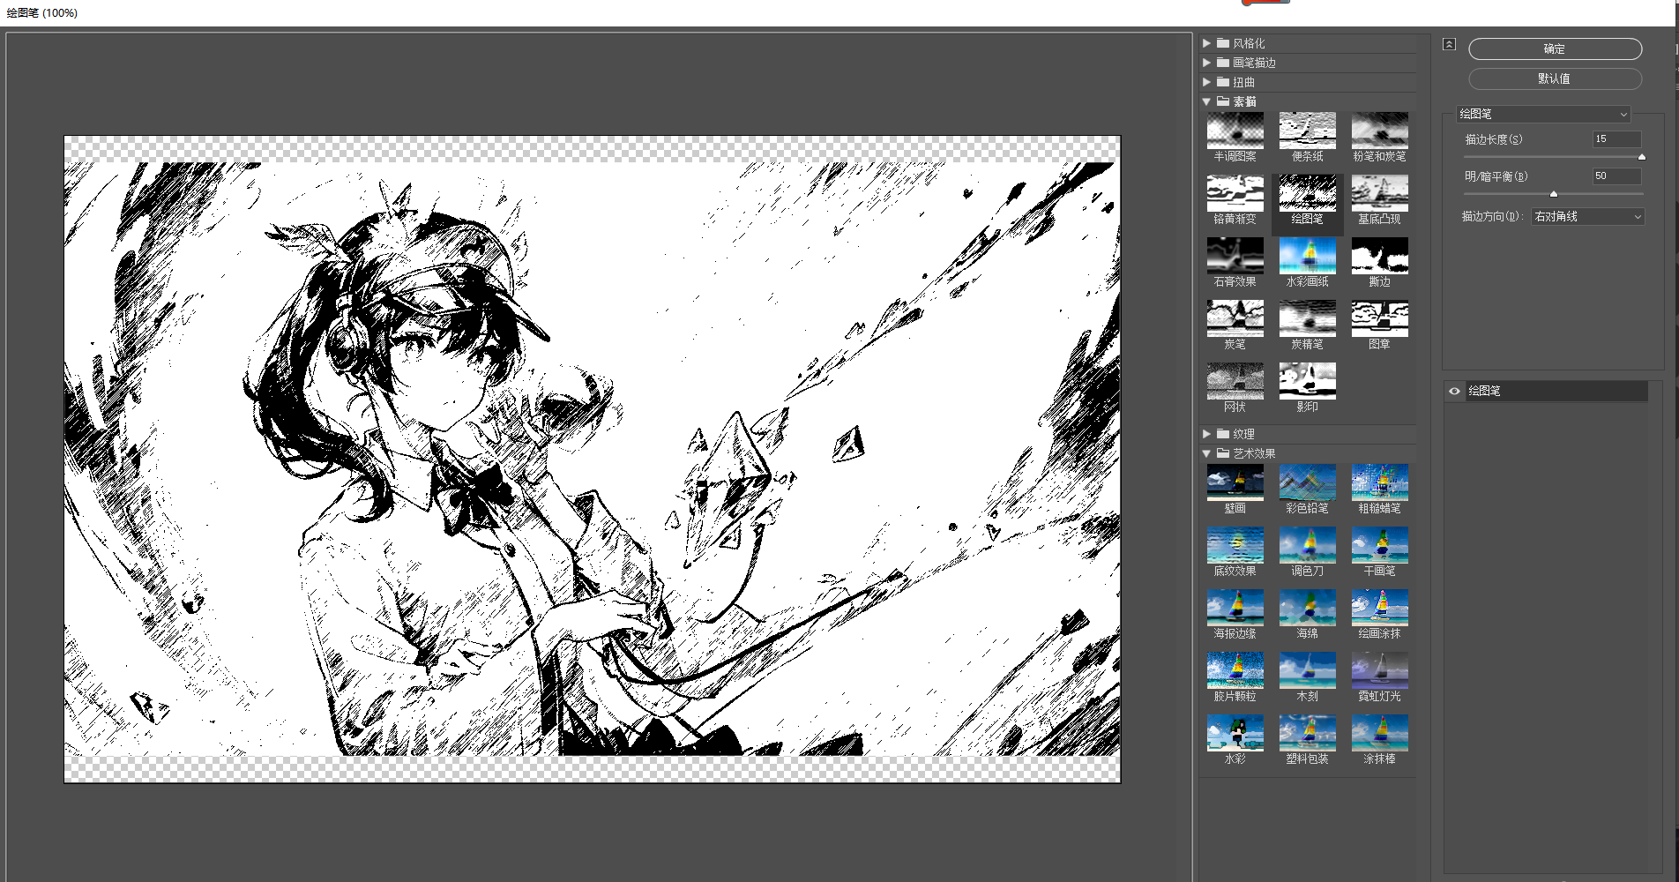Screen dimensions: 1679x882
Task: Select the 水彩 filter thumbnail
Action: point(1235,733)
